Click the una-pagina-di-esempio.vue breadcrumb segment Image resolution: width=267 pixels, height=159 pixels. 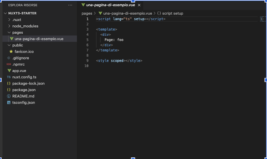127,13
